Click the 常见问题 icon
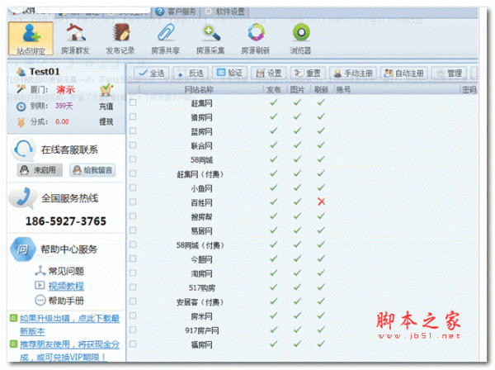Viewport: 495px width, 370px height. click(40, 271)
